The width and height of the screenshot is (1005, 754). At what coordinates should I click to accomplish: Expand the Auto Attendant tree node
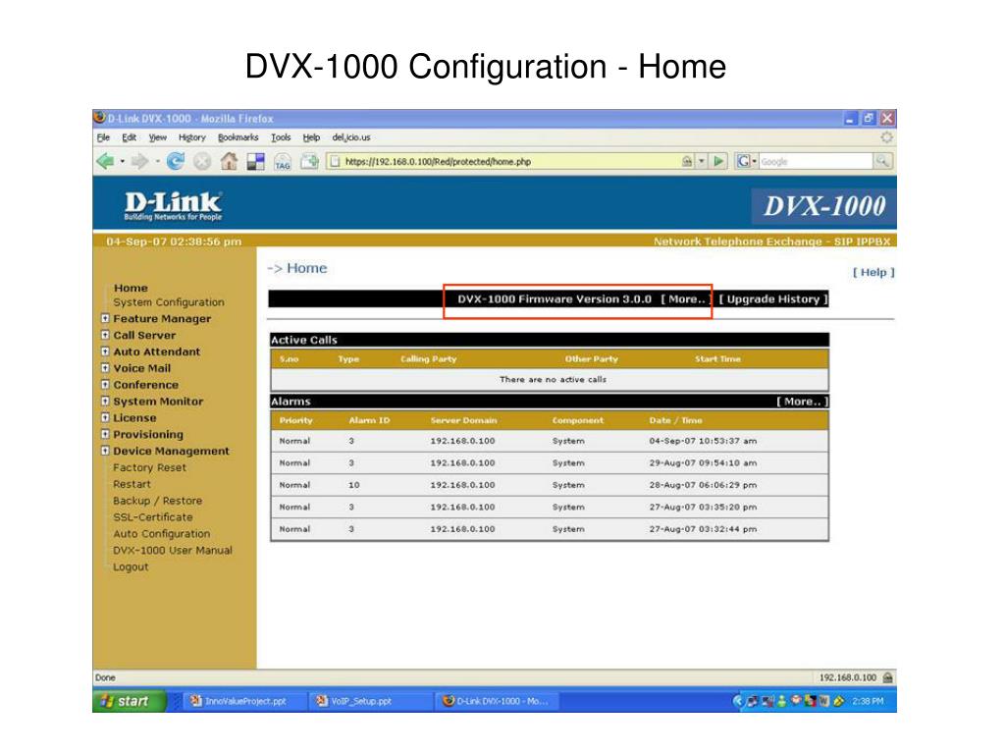[x=105, y=351]
